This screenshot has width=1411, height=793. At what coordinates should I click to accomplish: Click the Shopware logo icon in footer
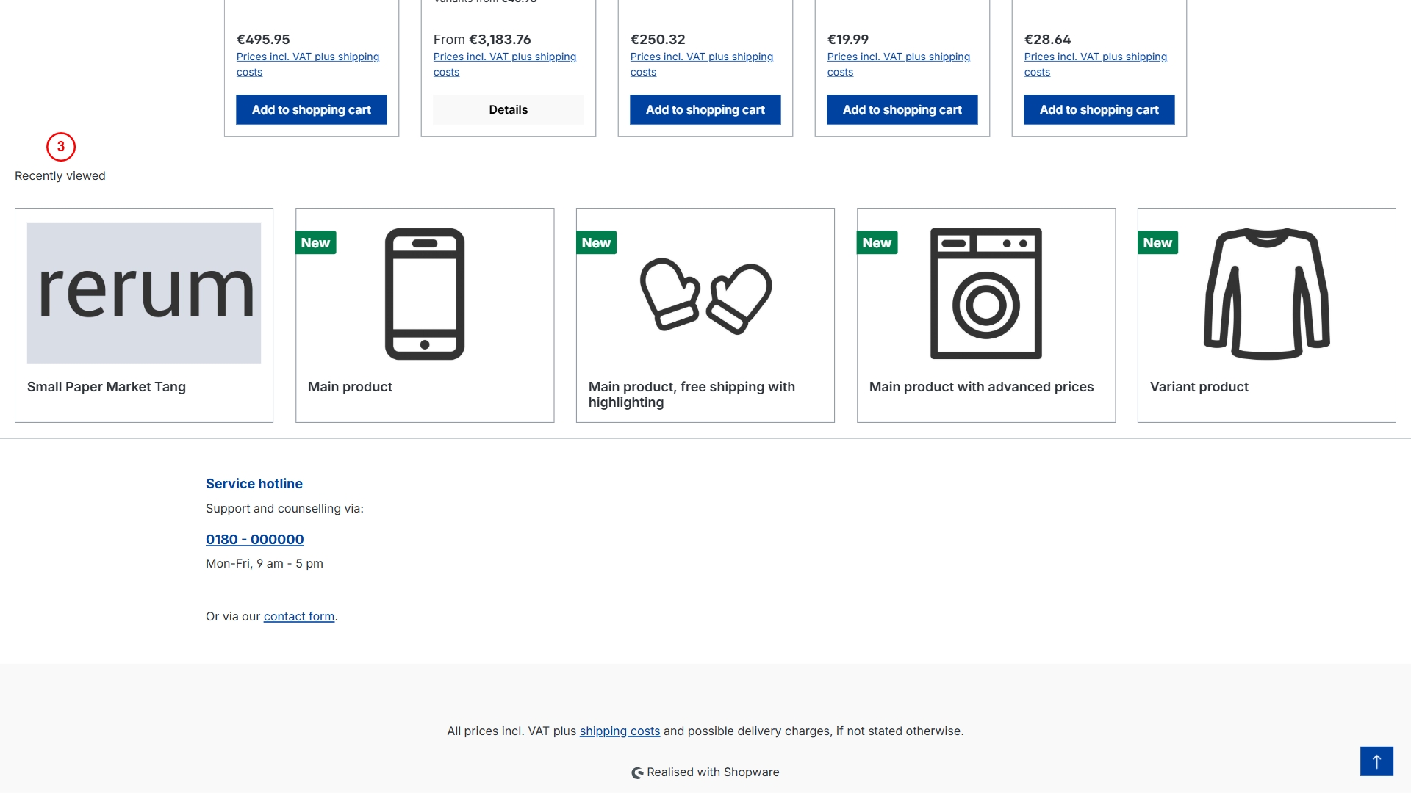pyautogui.click(x=637, y=772)
